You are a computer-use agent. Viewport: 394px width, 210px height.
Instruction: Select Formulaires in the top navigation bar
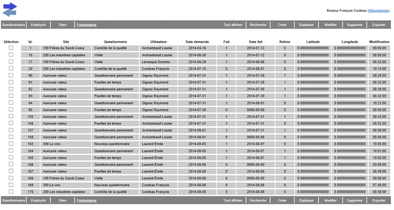click(x=87, y=25)
